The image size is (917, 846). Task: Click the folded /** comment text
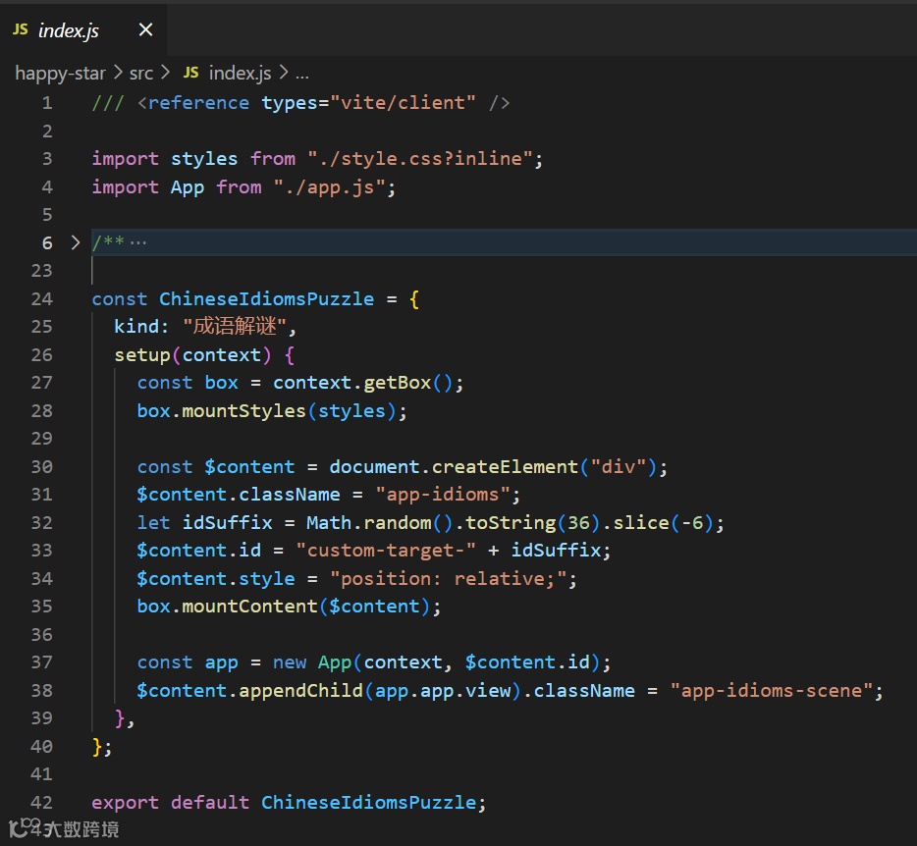[120, 242]
